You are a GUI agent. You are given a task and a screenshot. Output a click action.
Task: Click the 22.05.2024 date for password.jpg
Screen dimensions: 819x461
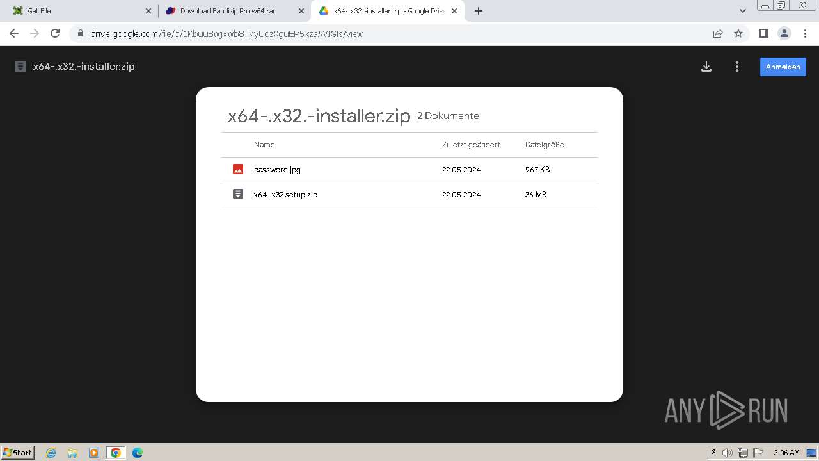[461, 170]
